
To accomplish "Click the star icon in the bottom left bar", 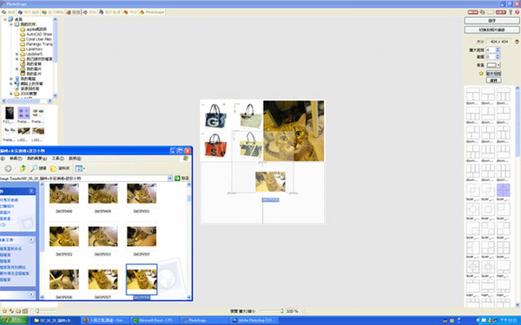I will (4, 311).
